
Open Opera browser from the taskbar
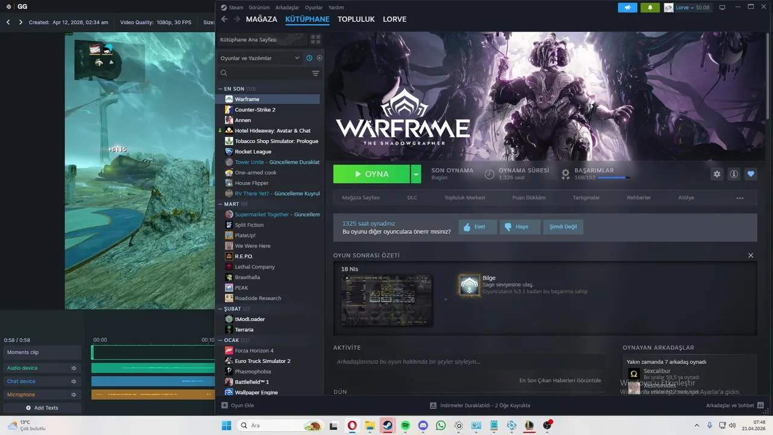352,425
